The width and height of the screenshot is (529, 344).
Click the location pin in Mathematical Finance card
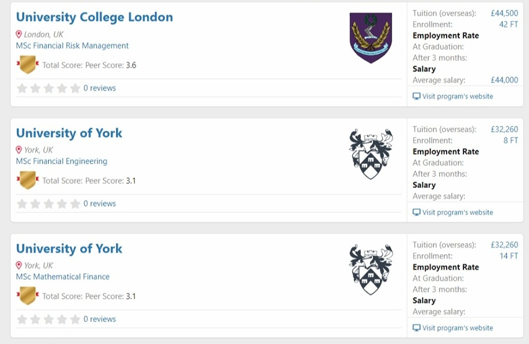pos(19,266)
